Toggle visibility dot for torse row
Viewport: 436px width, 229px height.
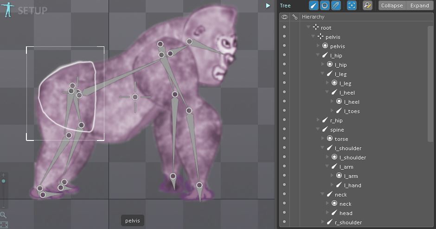tap(284, 139)
